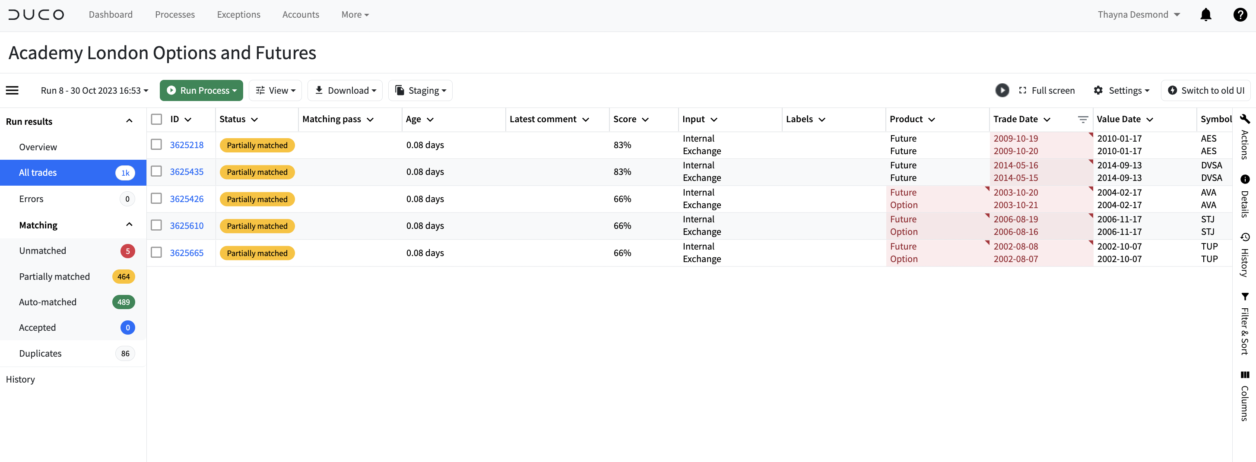Open the help question mark icon
The image size is (1256, 462).
coord(1240,15)
